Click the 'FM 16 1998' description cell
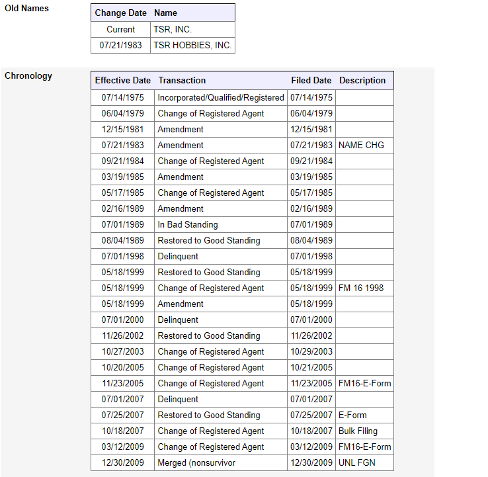Viewport: 488px width, 477px height. pos(364,288)
